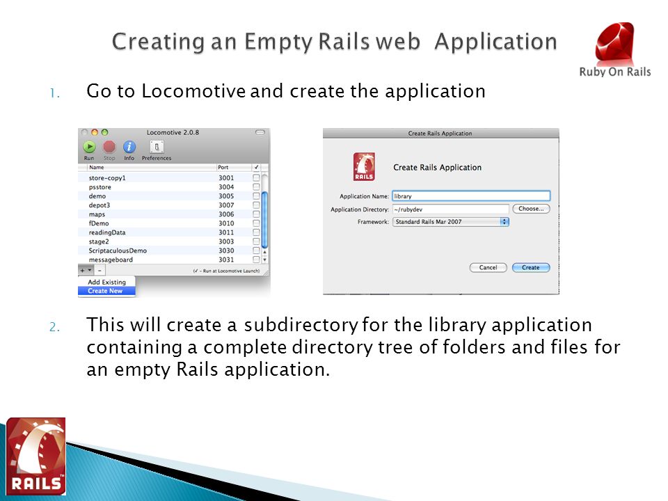Select the stage2 application row
This screenshot has height=501, width=668.
170,241
